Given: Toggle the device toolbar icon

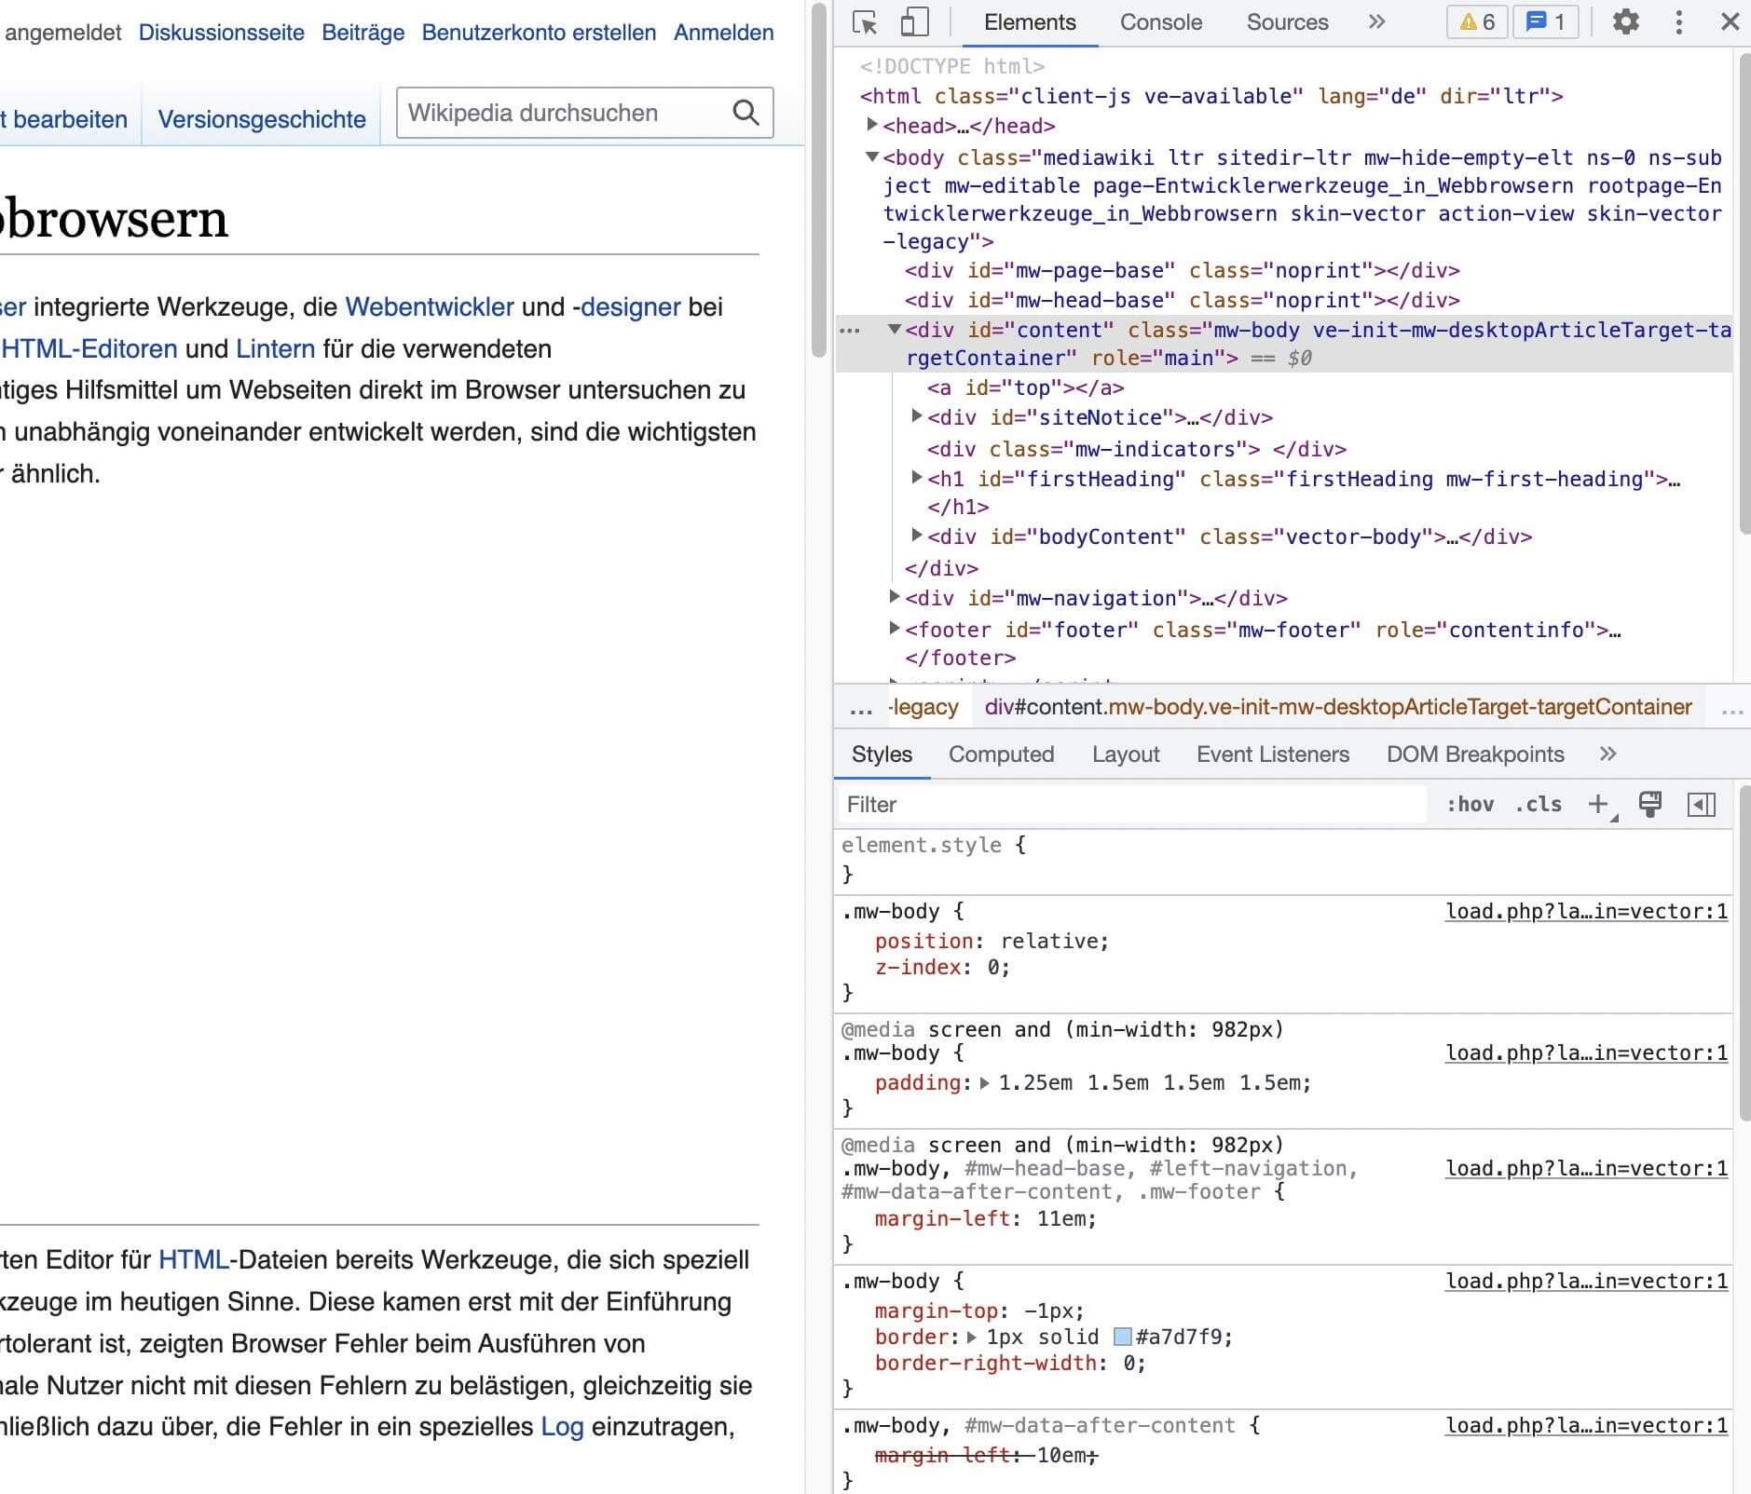Looking at the screenshot, I should [x=915, y=22].
